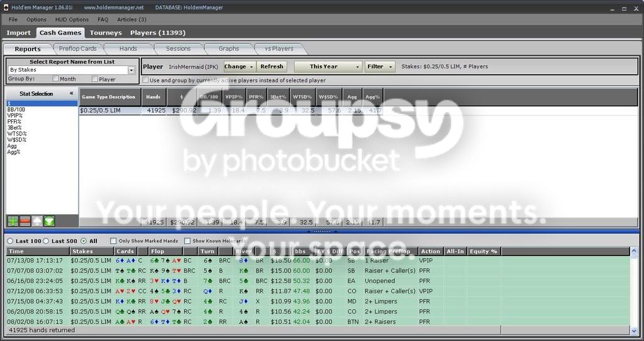The image size is (644, 341).
Task: Click the red minus remove stat icon
Action: tap(25, 221)
